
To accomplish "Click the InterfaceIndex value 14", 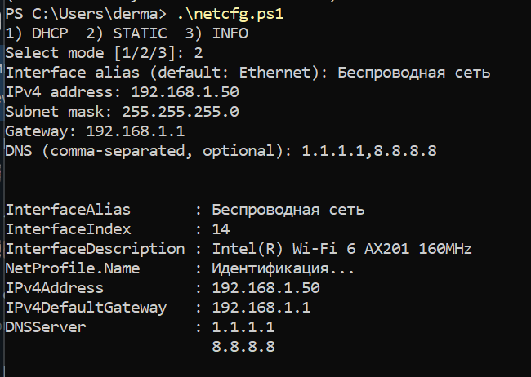I will tap(221, 229).
